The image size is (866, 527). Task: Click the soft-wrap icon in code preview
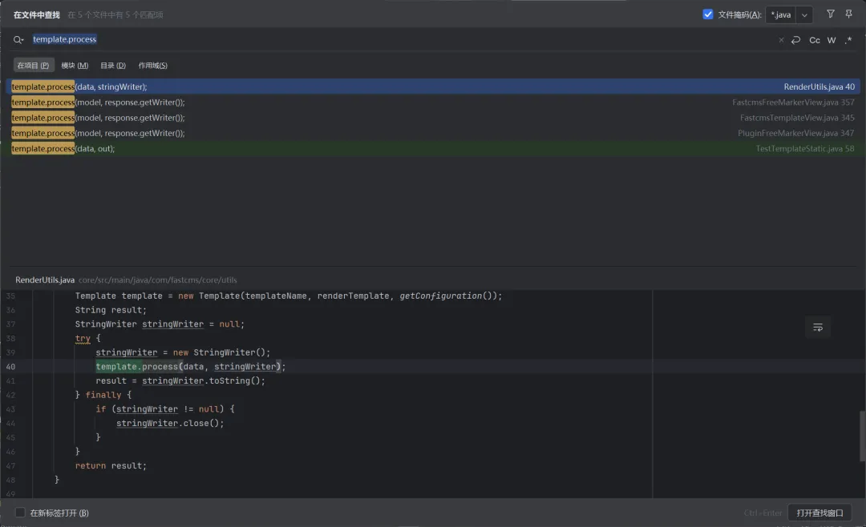(817, 327)
